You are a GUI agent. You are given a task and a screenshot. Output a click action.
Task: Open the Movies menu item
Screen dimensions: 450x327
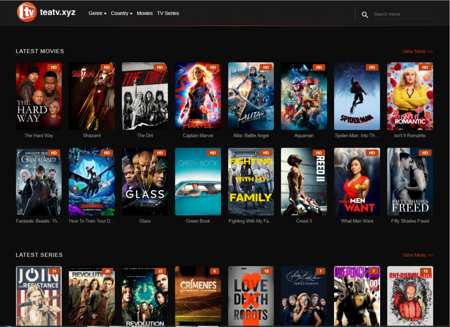tap(145, 13)
